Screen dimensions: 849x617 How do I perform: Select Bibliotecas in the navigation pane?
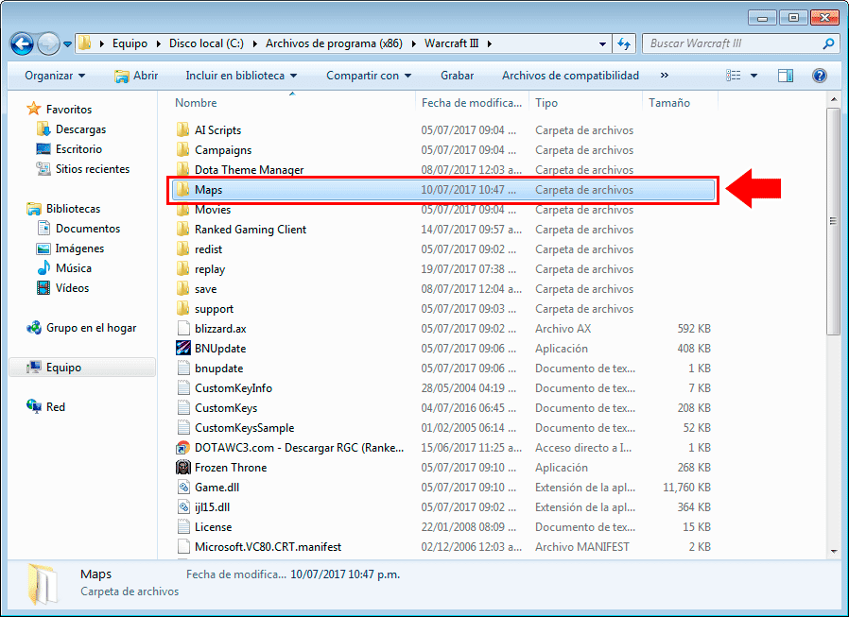[63, 209]
